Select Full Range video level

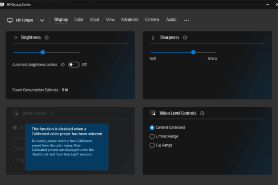pos(152,145)
